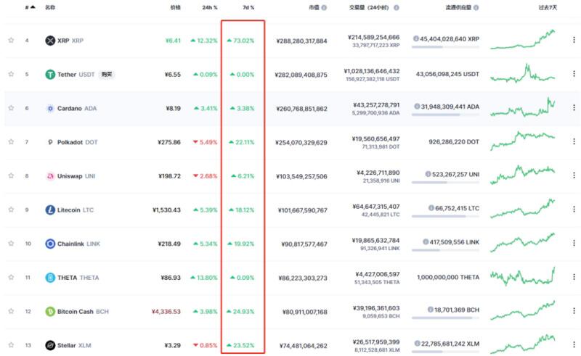Click XRP circulating supply progress bar

point(445,47)
